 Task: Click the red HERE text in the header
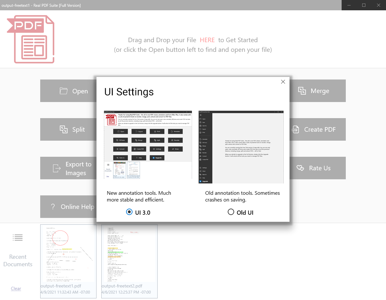pyautogui.click(x=207, y=40)
